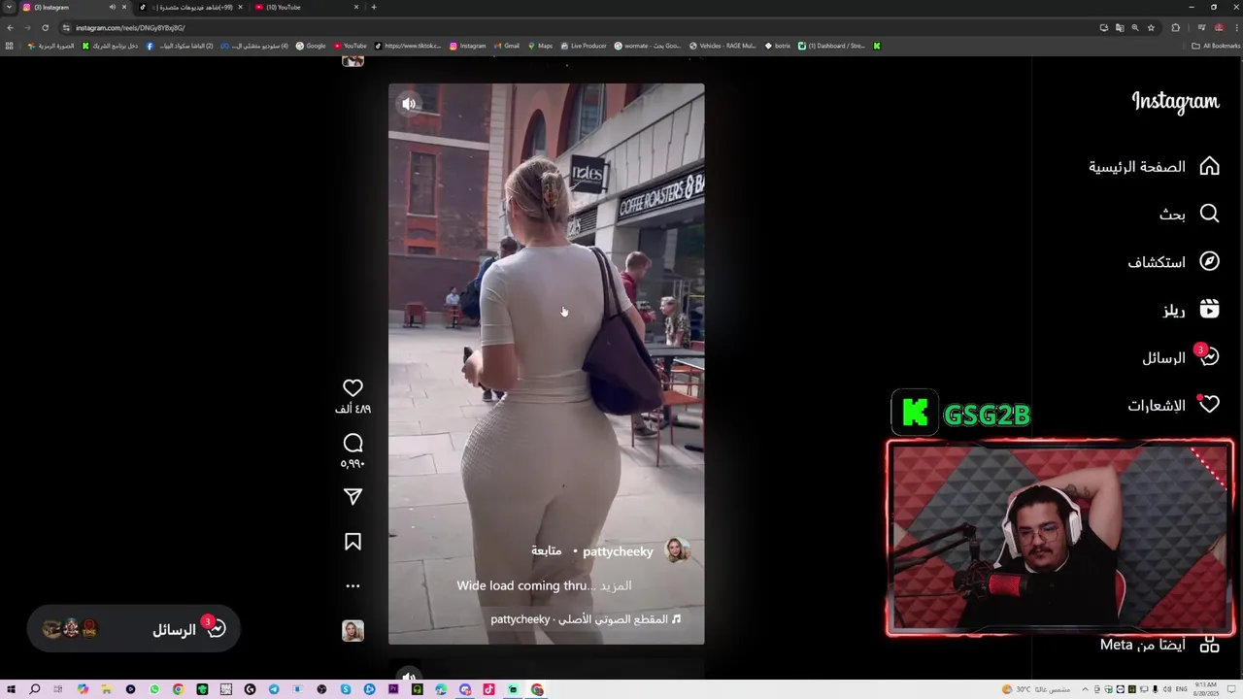1243x699 pixels.
Task: Open Home (الصفحة الرئيسية) in Instagram sidebar
Action: pos(1153,167)
